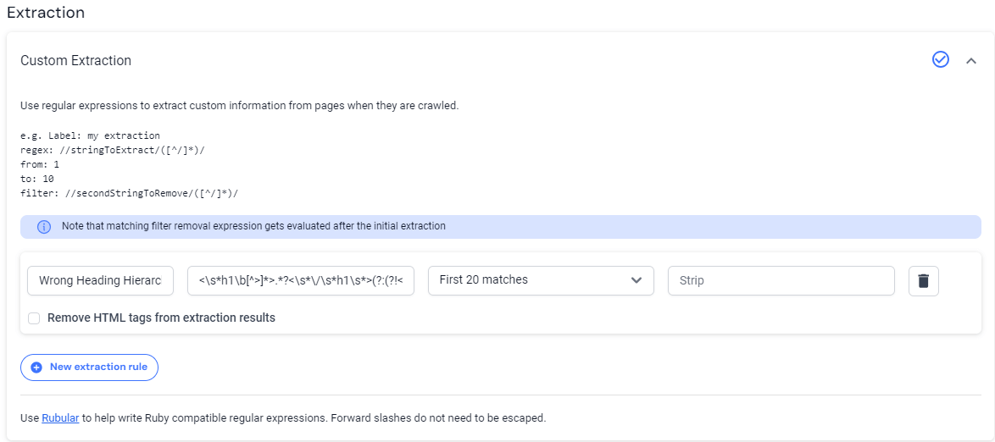The image size is (995, 442).
Task: Delete the extraction rule with trash icon
Action: click(x=923, y=281)
